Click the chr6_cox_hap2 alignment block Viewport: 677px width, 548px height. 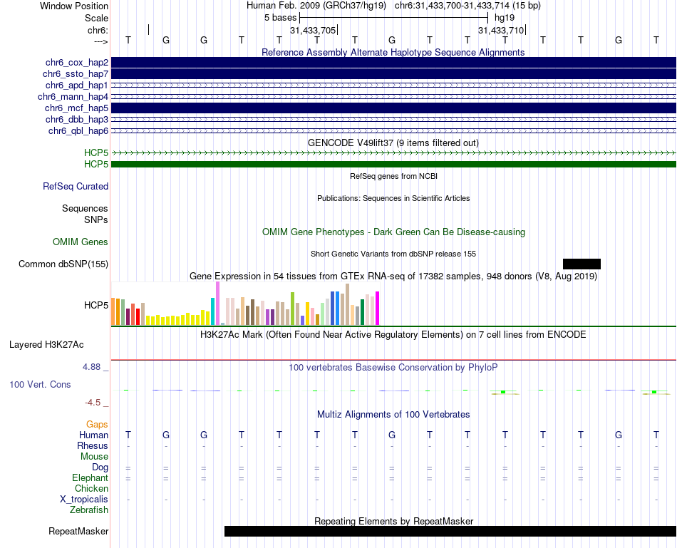393,62
